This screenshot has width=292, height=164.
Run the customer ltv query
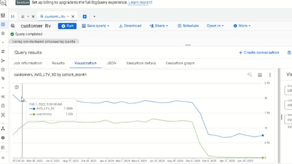tap(67, 26)
